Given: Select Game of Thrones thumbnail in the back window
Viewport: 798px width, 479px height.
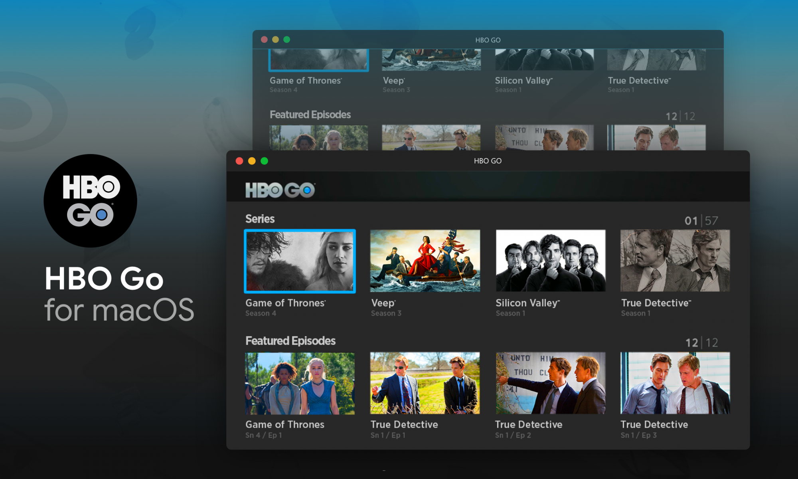Looking at the screenshot, I should pyautogui.click(x=319, y=60).
